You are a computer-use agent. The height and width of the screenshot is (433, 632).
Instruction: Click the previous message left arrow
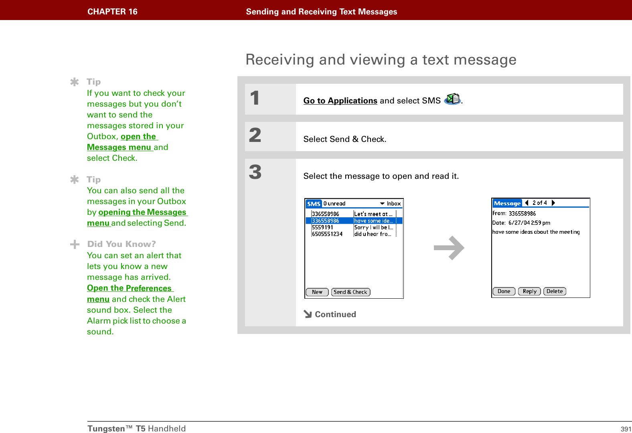tap(527, 203)
